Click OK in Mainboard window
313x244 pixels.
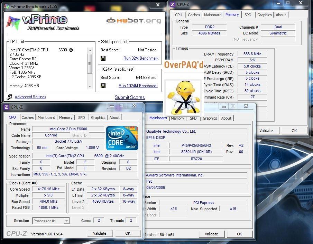(x=240, y=234)
